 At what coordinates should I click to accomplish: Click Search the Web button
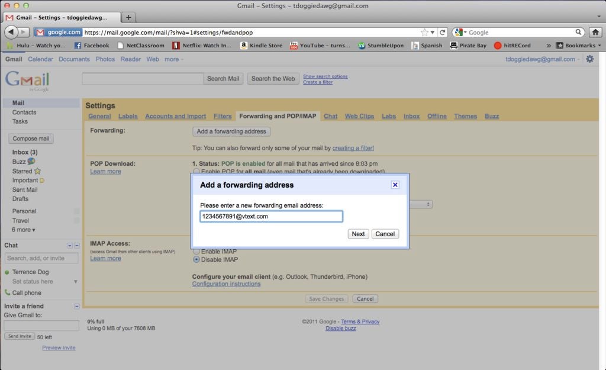tap(273, 79)
